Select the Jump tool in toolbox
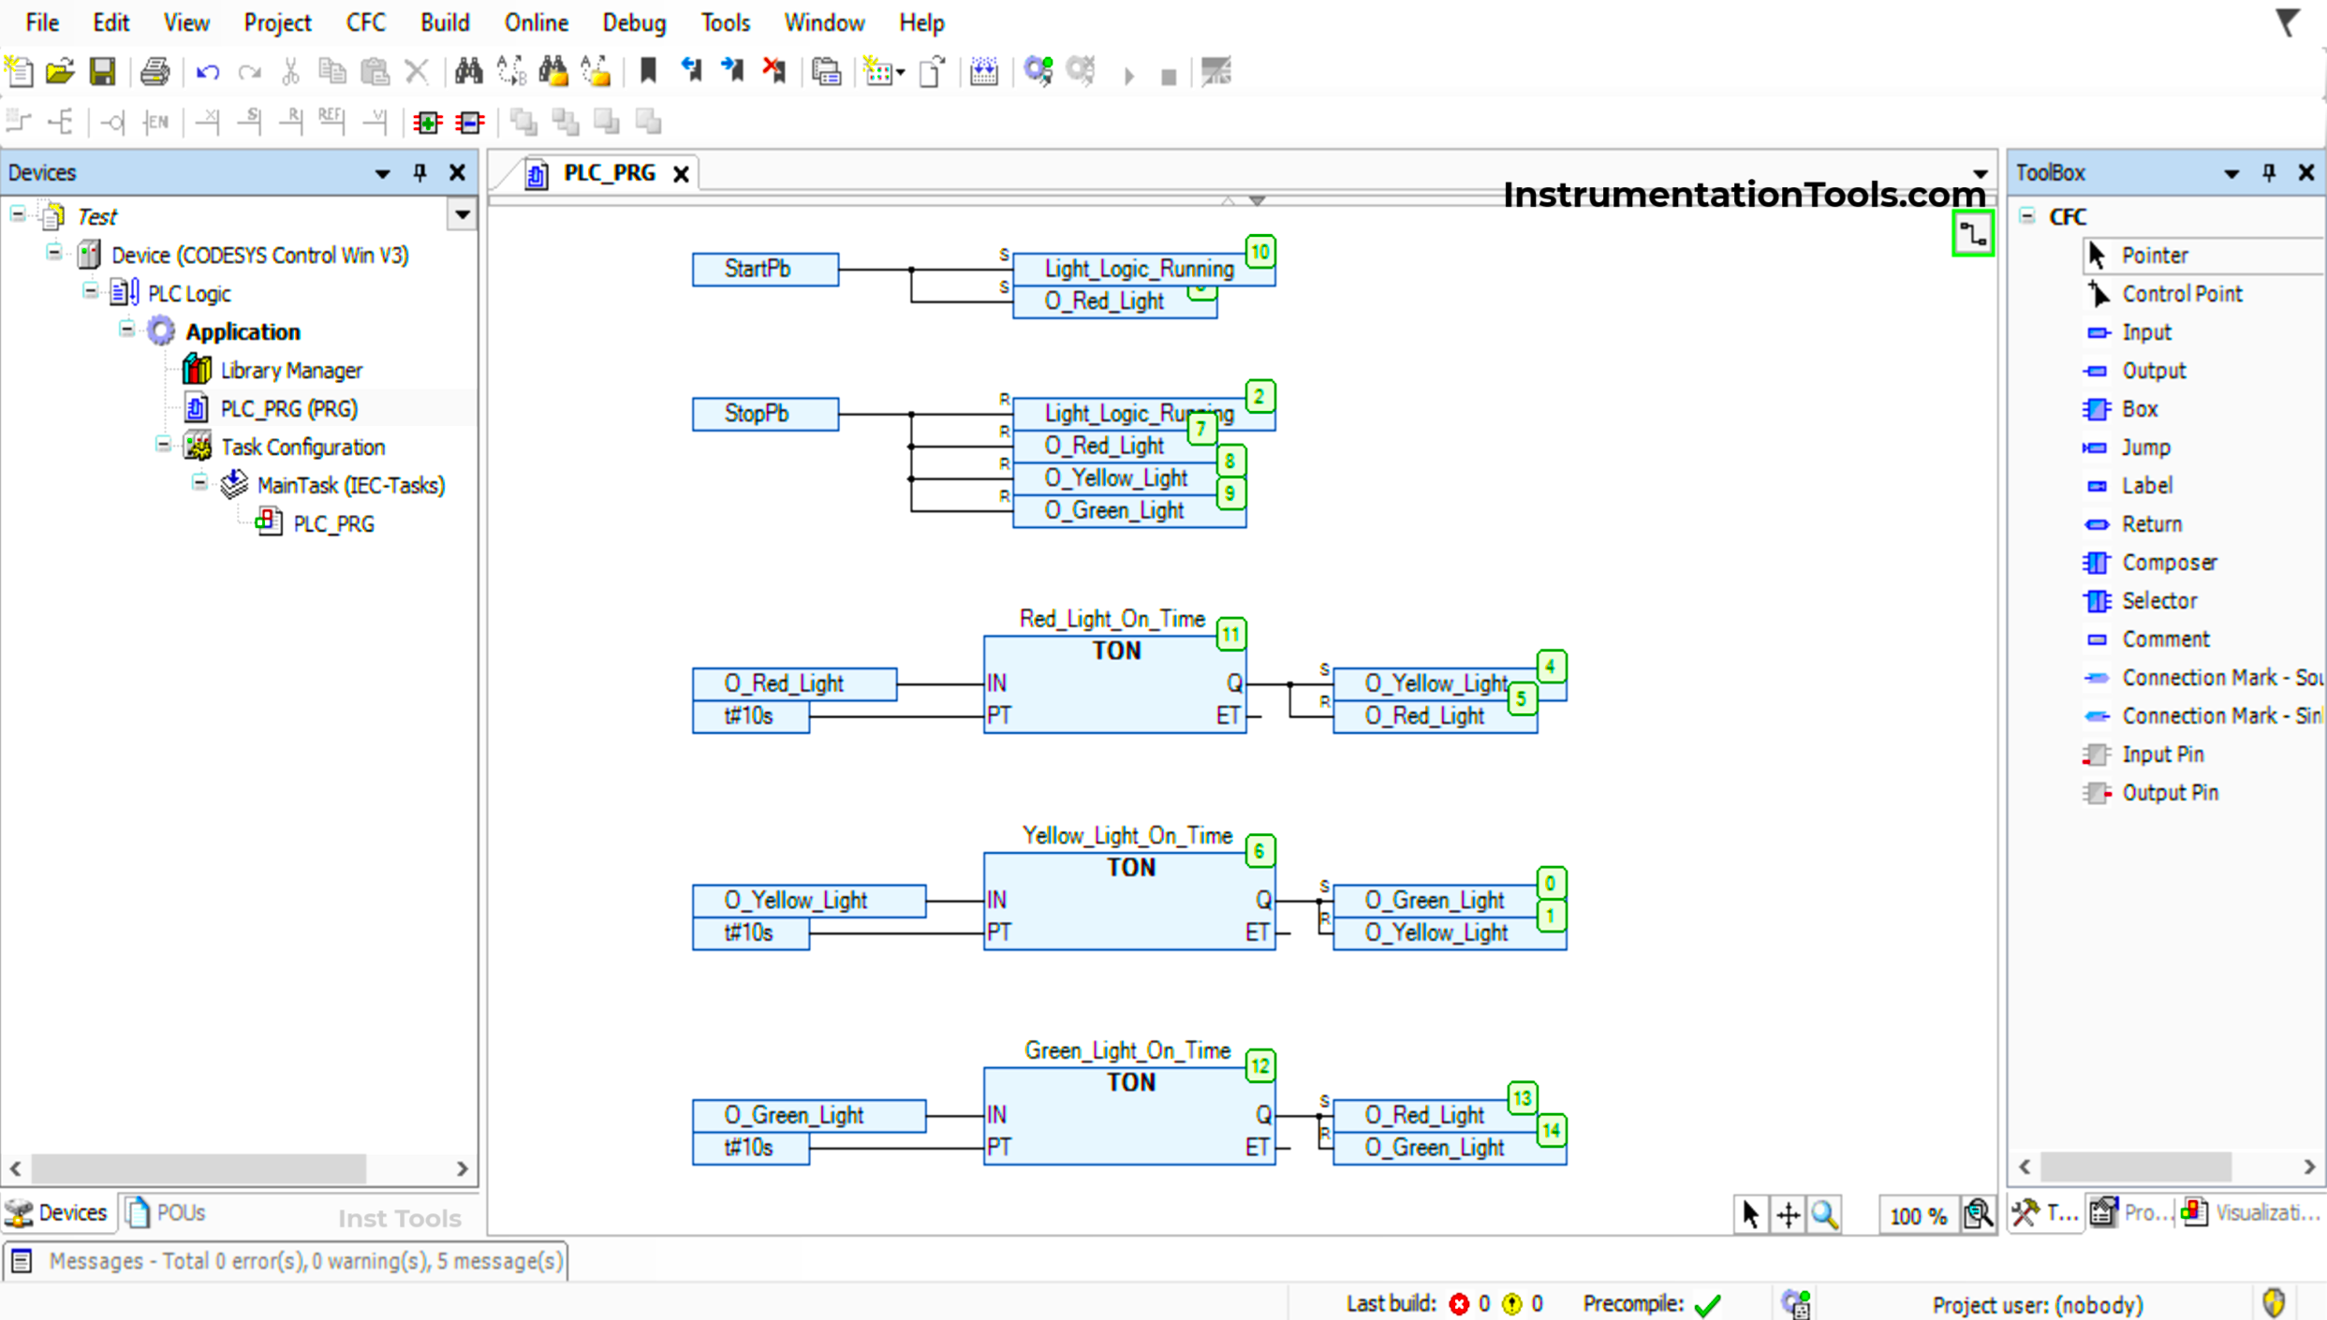 pyautogui.click(x=2143, y=447)
